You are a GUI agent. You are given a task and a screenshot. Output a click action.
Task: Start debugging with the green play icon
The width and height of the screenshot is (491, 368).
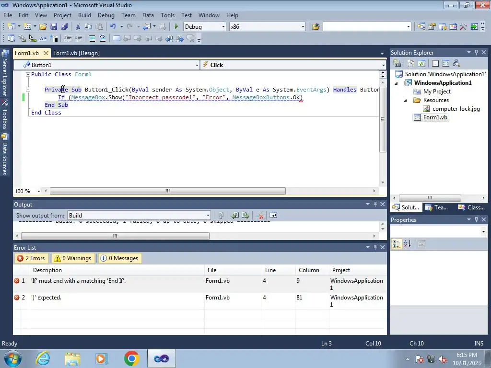[x=176, y=27]
